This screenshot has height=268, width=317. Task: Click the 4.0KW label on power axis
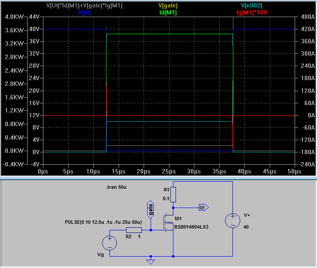pos(14,17)
